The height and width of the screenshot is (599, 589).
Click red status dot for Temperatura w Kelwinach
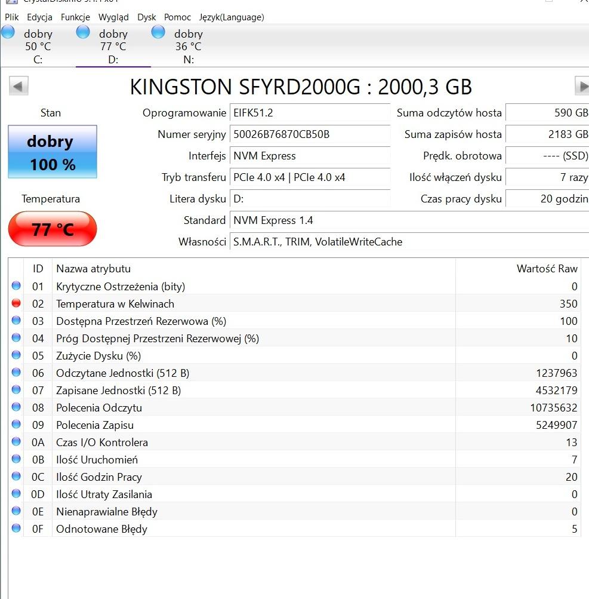click(16, 303)
